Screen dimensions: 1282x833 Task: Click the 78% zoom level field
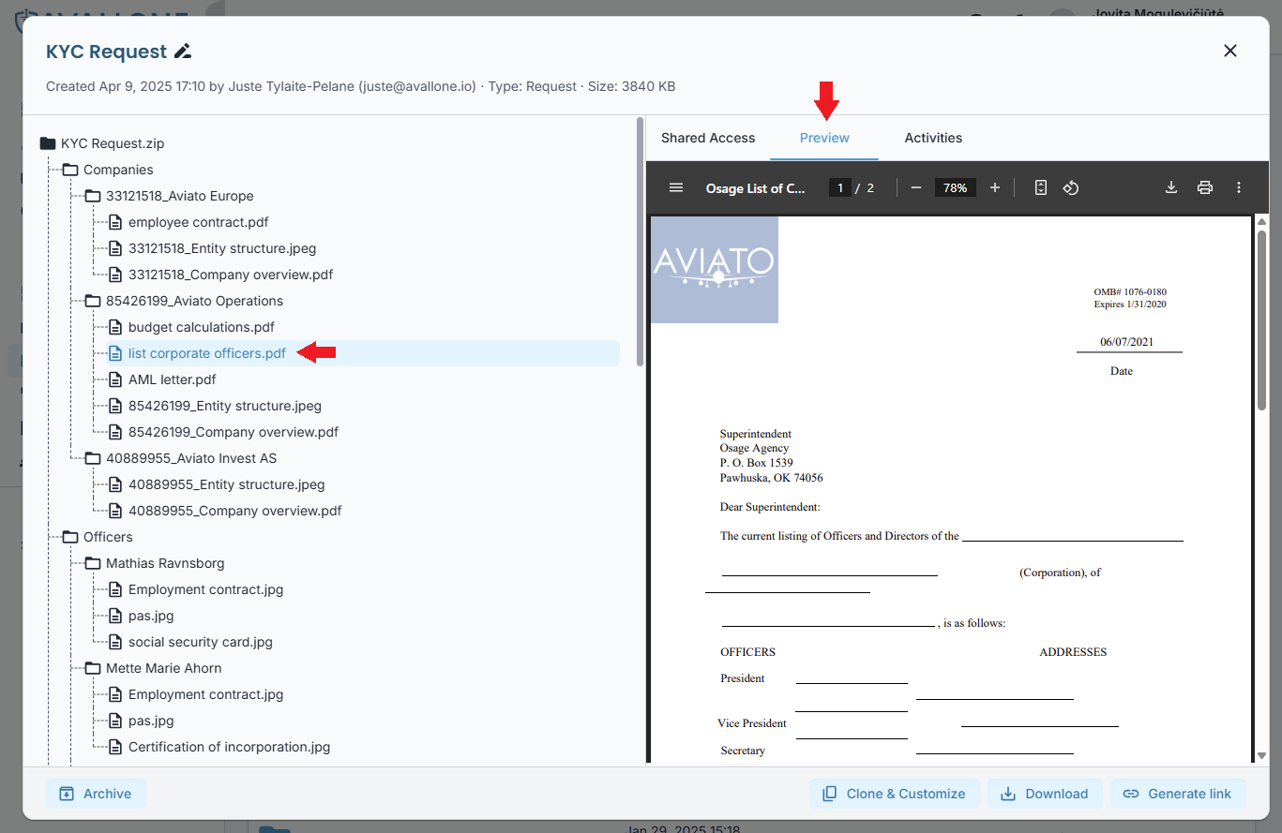tap(955, 187)
